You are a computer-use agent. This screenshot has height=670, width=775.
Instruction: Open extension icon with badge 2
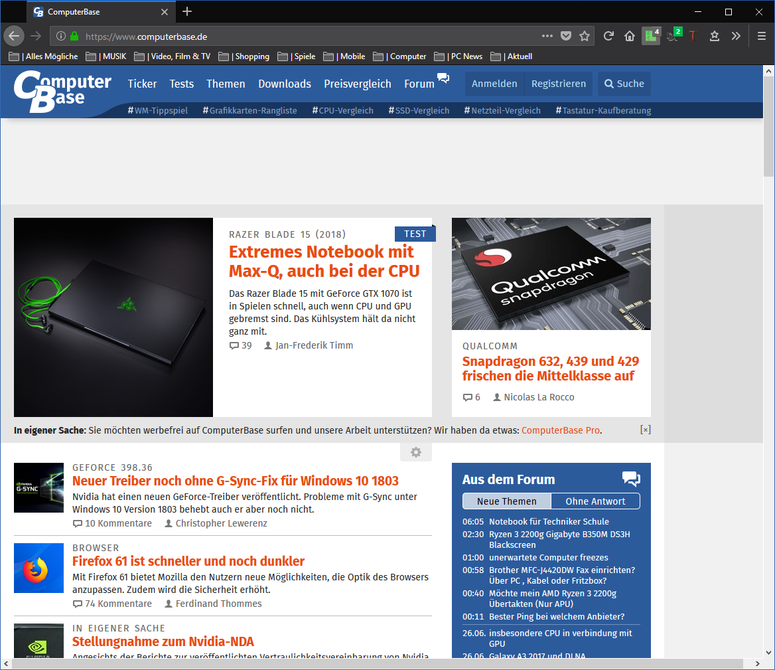pyautogui.click(x=674, y=35)
